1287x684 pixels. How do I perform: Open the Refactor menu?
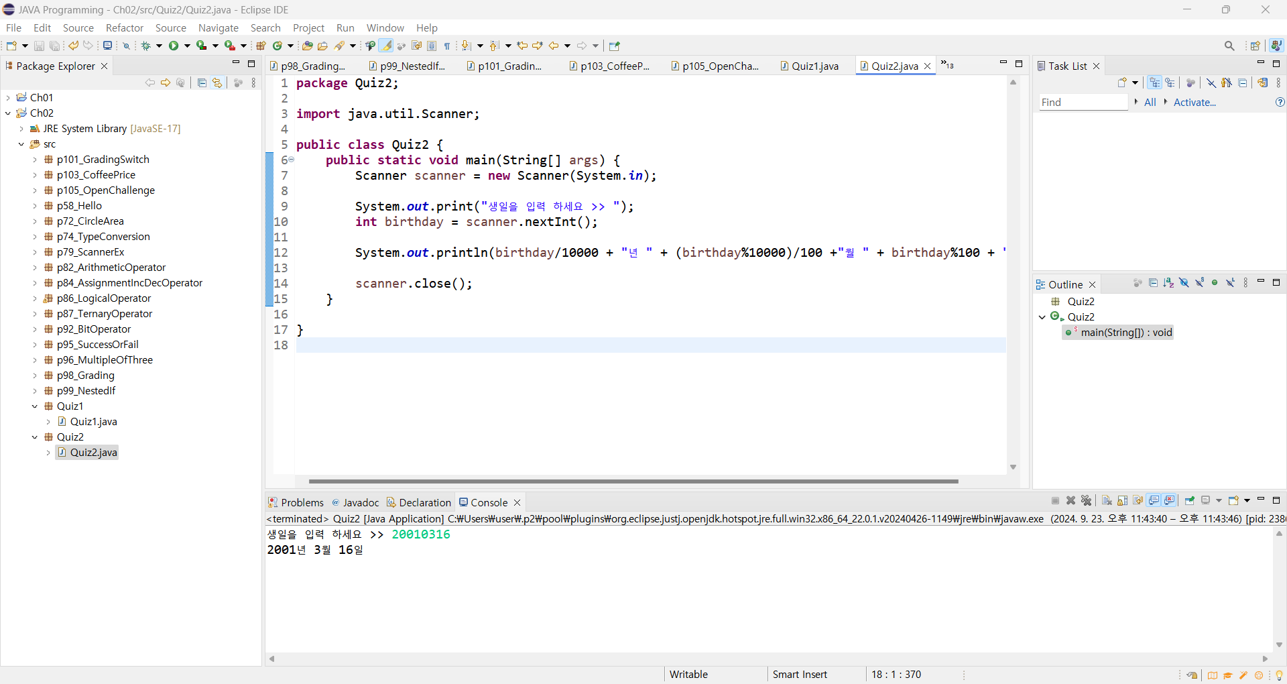click(x=125, y=27)
